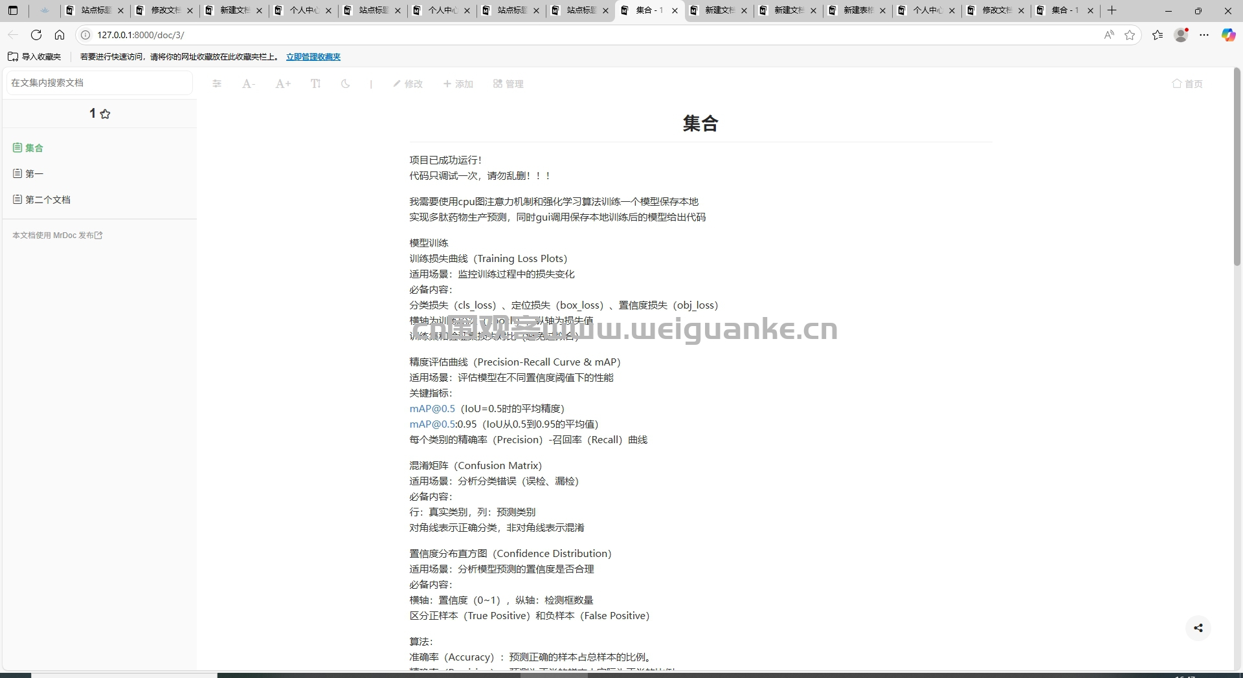Click 精度评估曲线 (Precision-Recall Curve & mAP) line
The width and height of the screenshot is (1243, 678).
point(515,362)
